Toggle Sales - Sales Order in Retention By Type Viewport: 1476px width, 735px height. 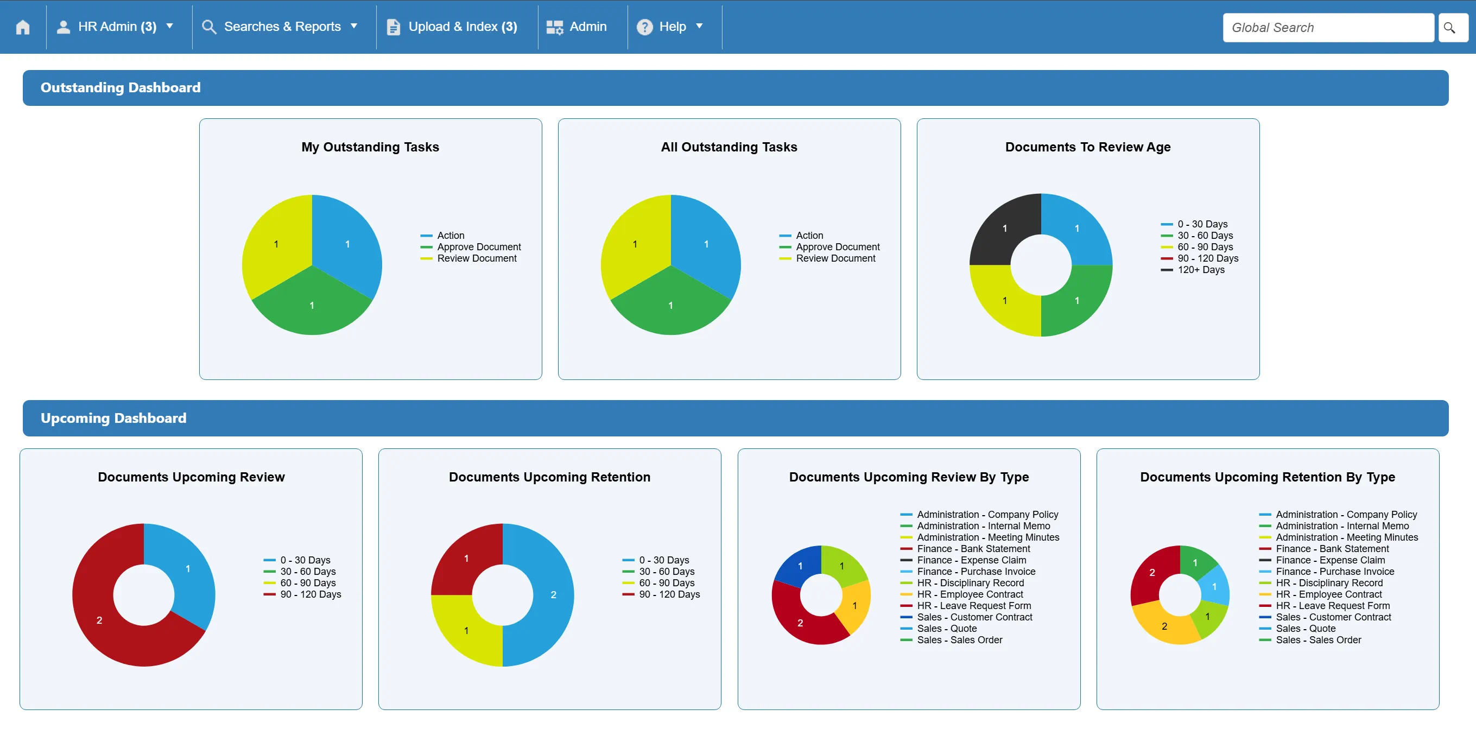point(1309,641)
